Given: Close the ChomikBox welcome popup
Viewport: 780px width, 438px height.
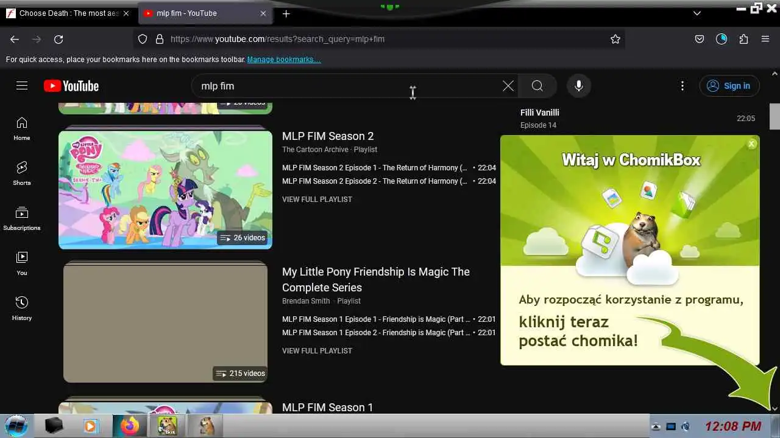Looking at the screenshot, I should (752, 144).
